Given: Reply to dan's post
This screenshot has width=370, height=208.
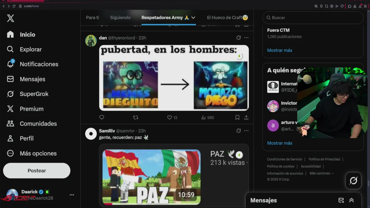Looking at the screenshot, I should 102,118.
